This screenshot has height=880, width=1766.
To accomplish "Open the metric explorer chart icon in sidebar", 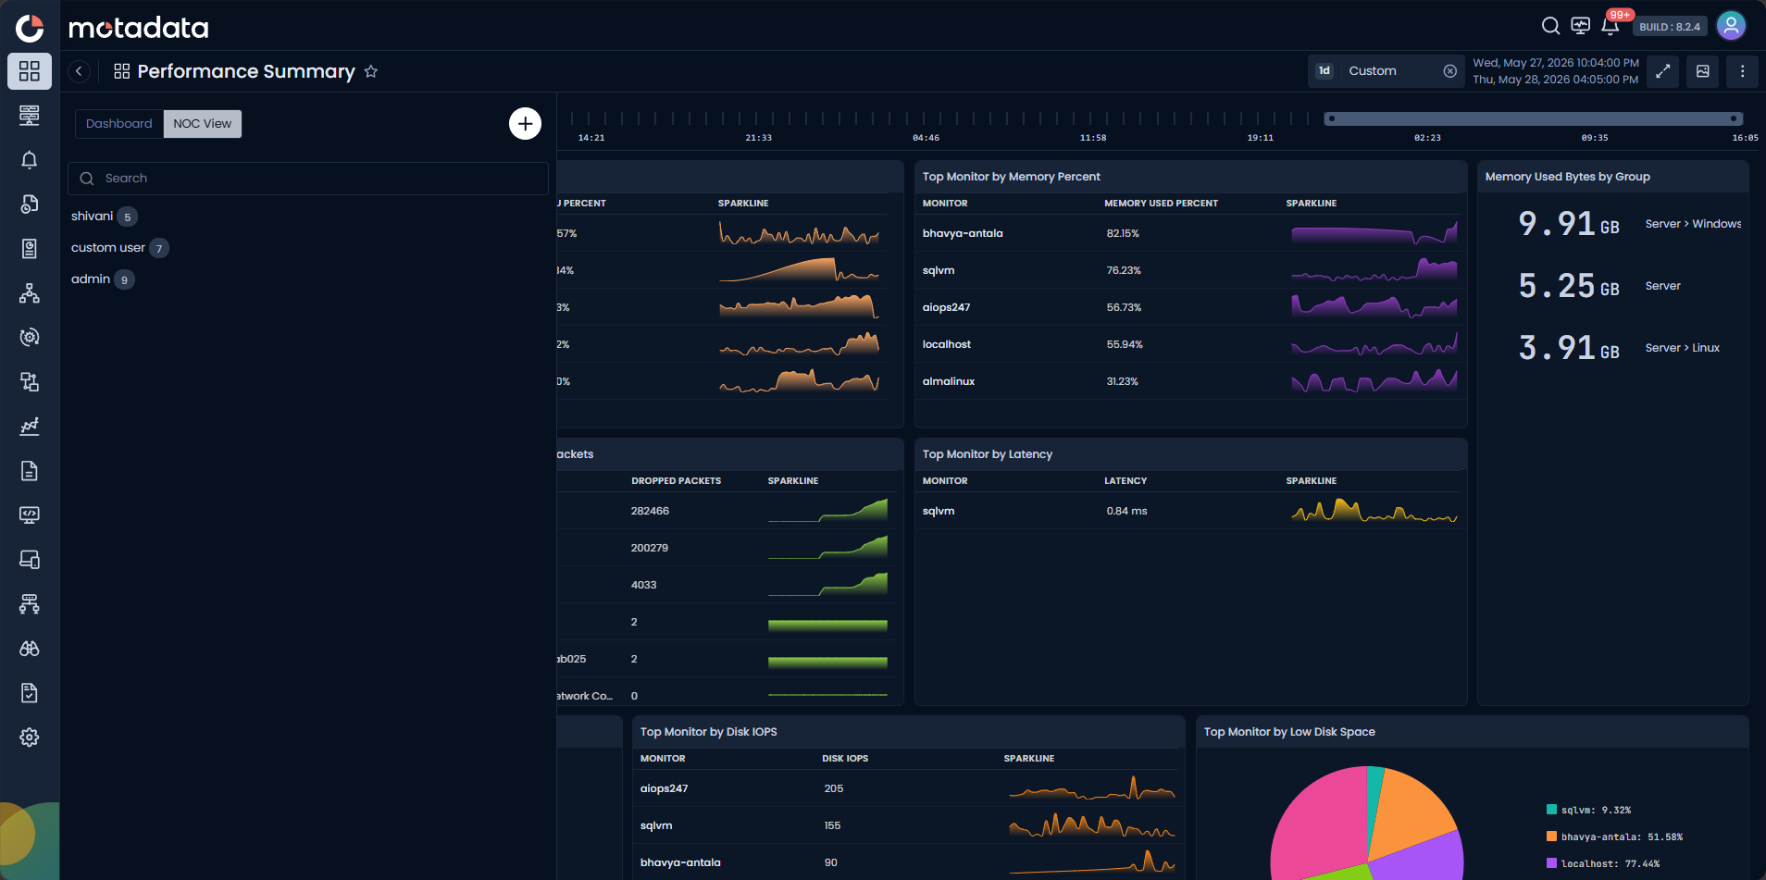I will [x=30, y=427].
